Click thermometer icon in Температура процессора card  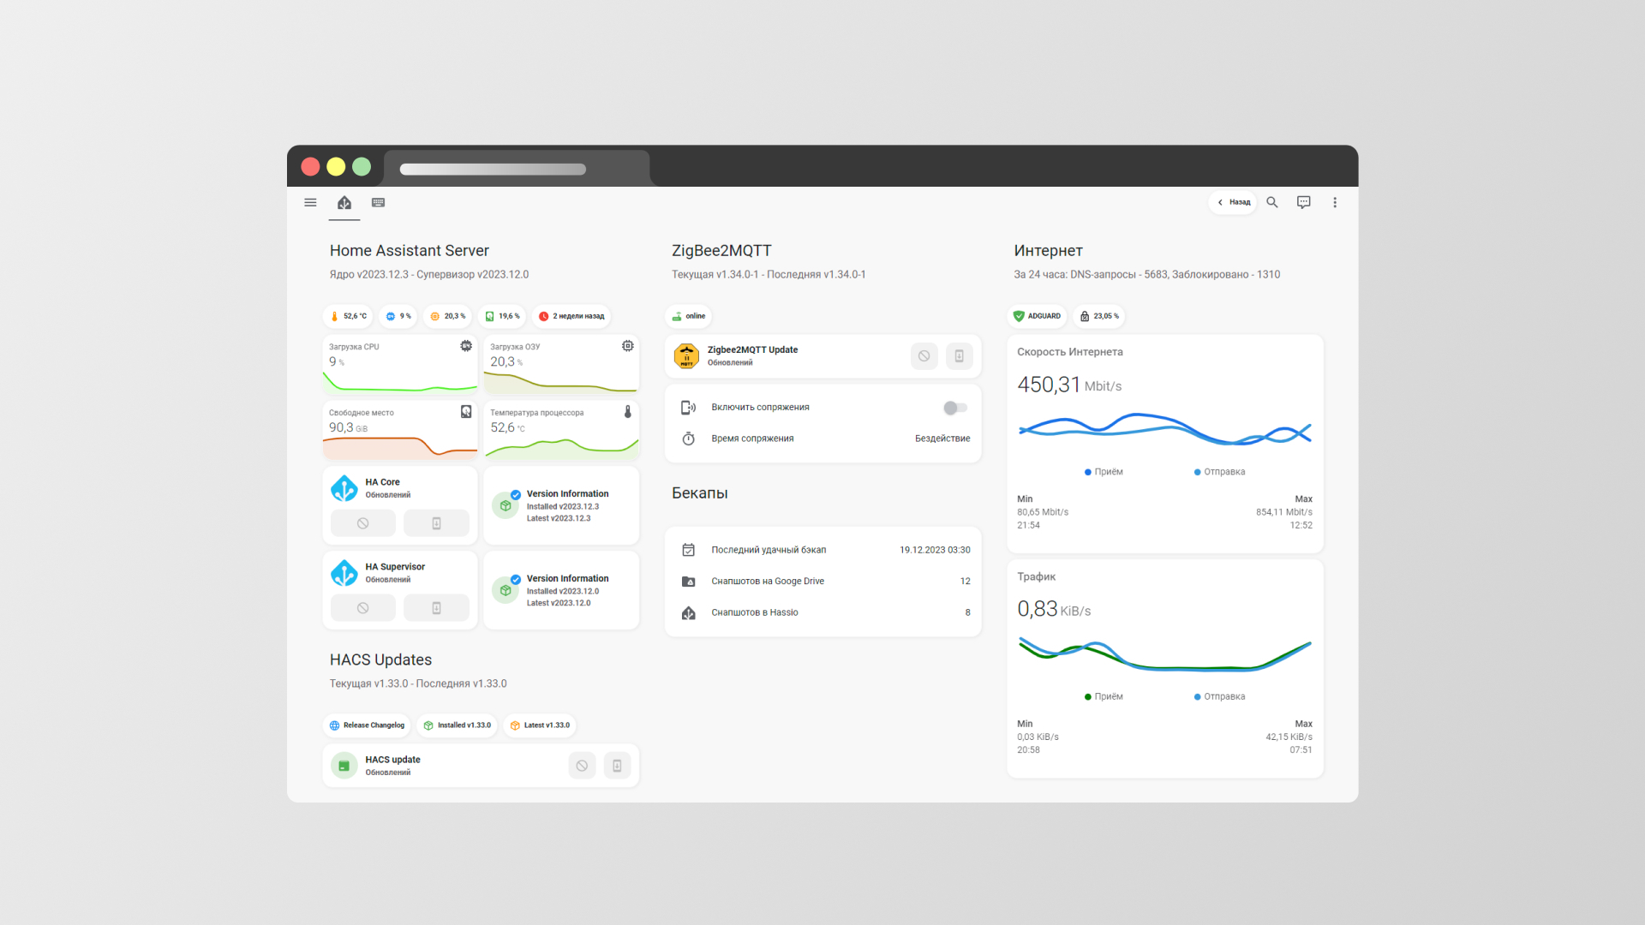coord(628,412)
